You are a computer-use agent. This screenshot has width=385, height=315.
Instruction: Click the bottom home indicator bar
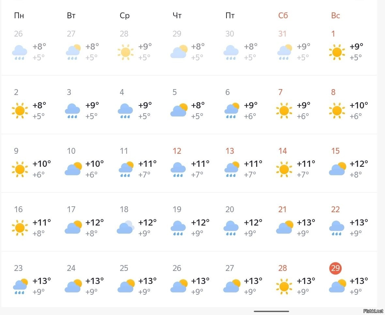pyautogui.click(x=271, y=311)
